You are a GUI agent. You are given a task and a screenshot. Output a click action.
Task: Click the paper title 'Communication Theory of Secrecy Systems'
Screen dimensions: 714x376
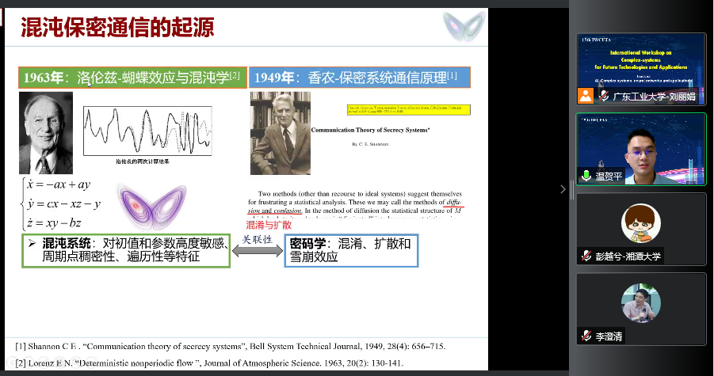click(370, 130)
